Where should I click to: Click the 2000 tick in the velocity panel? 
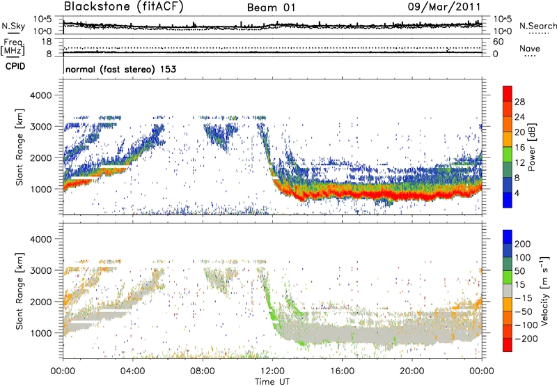point(41,302)
